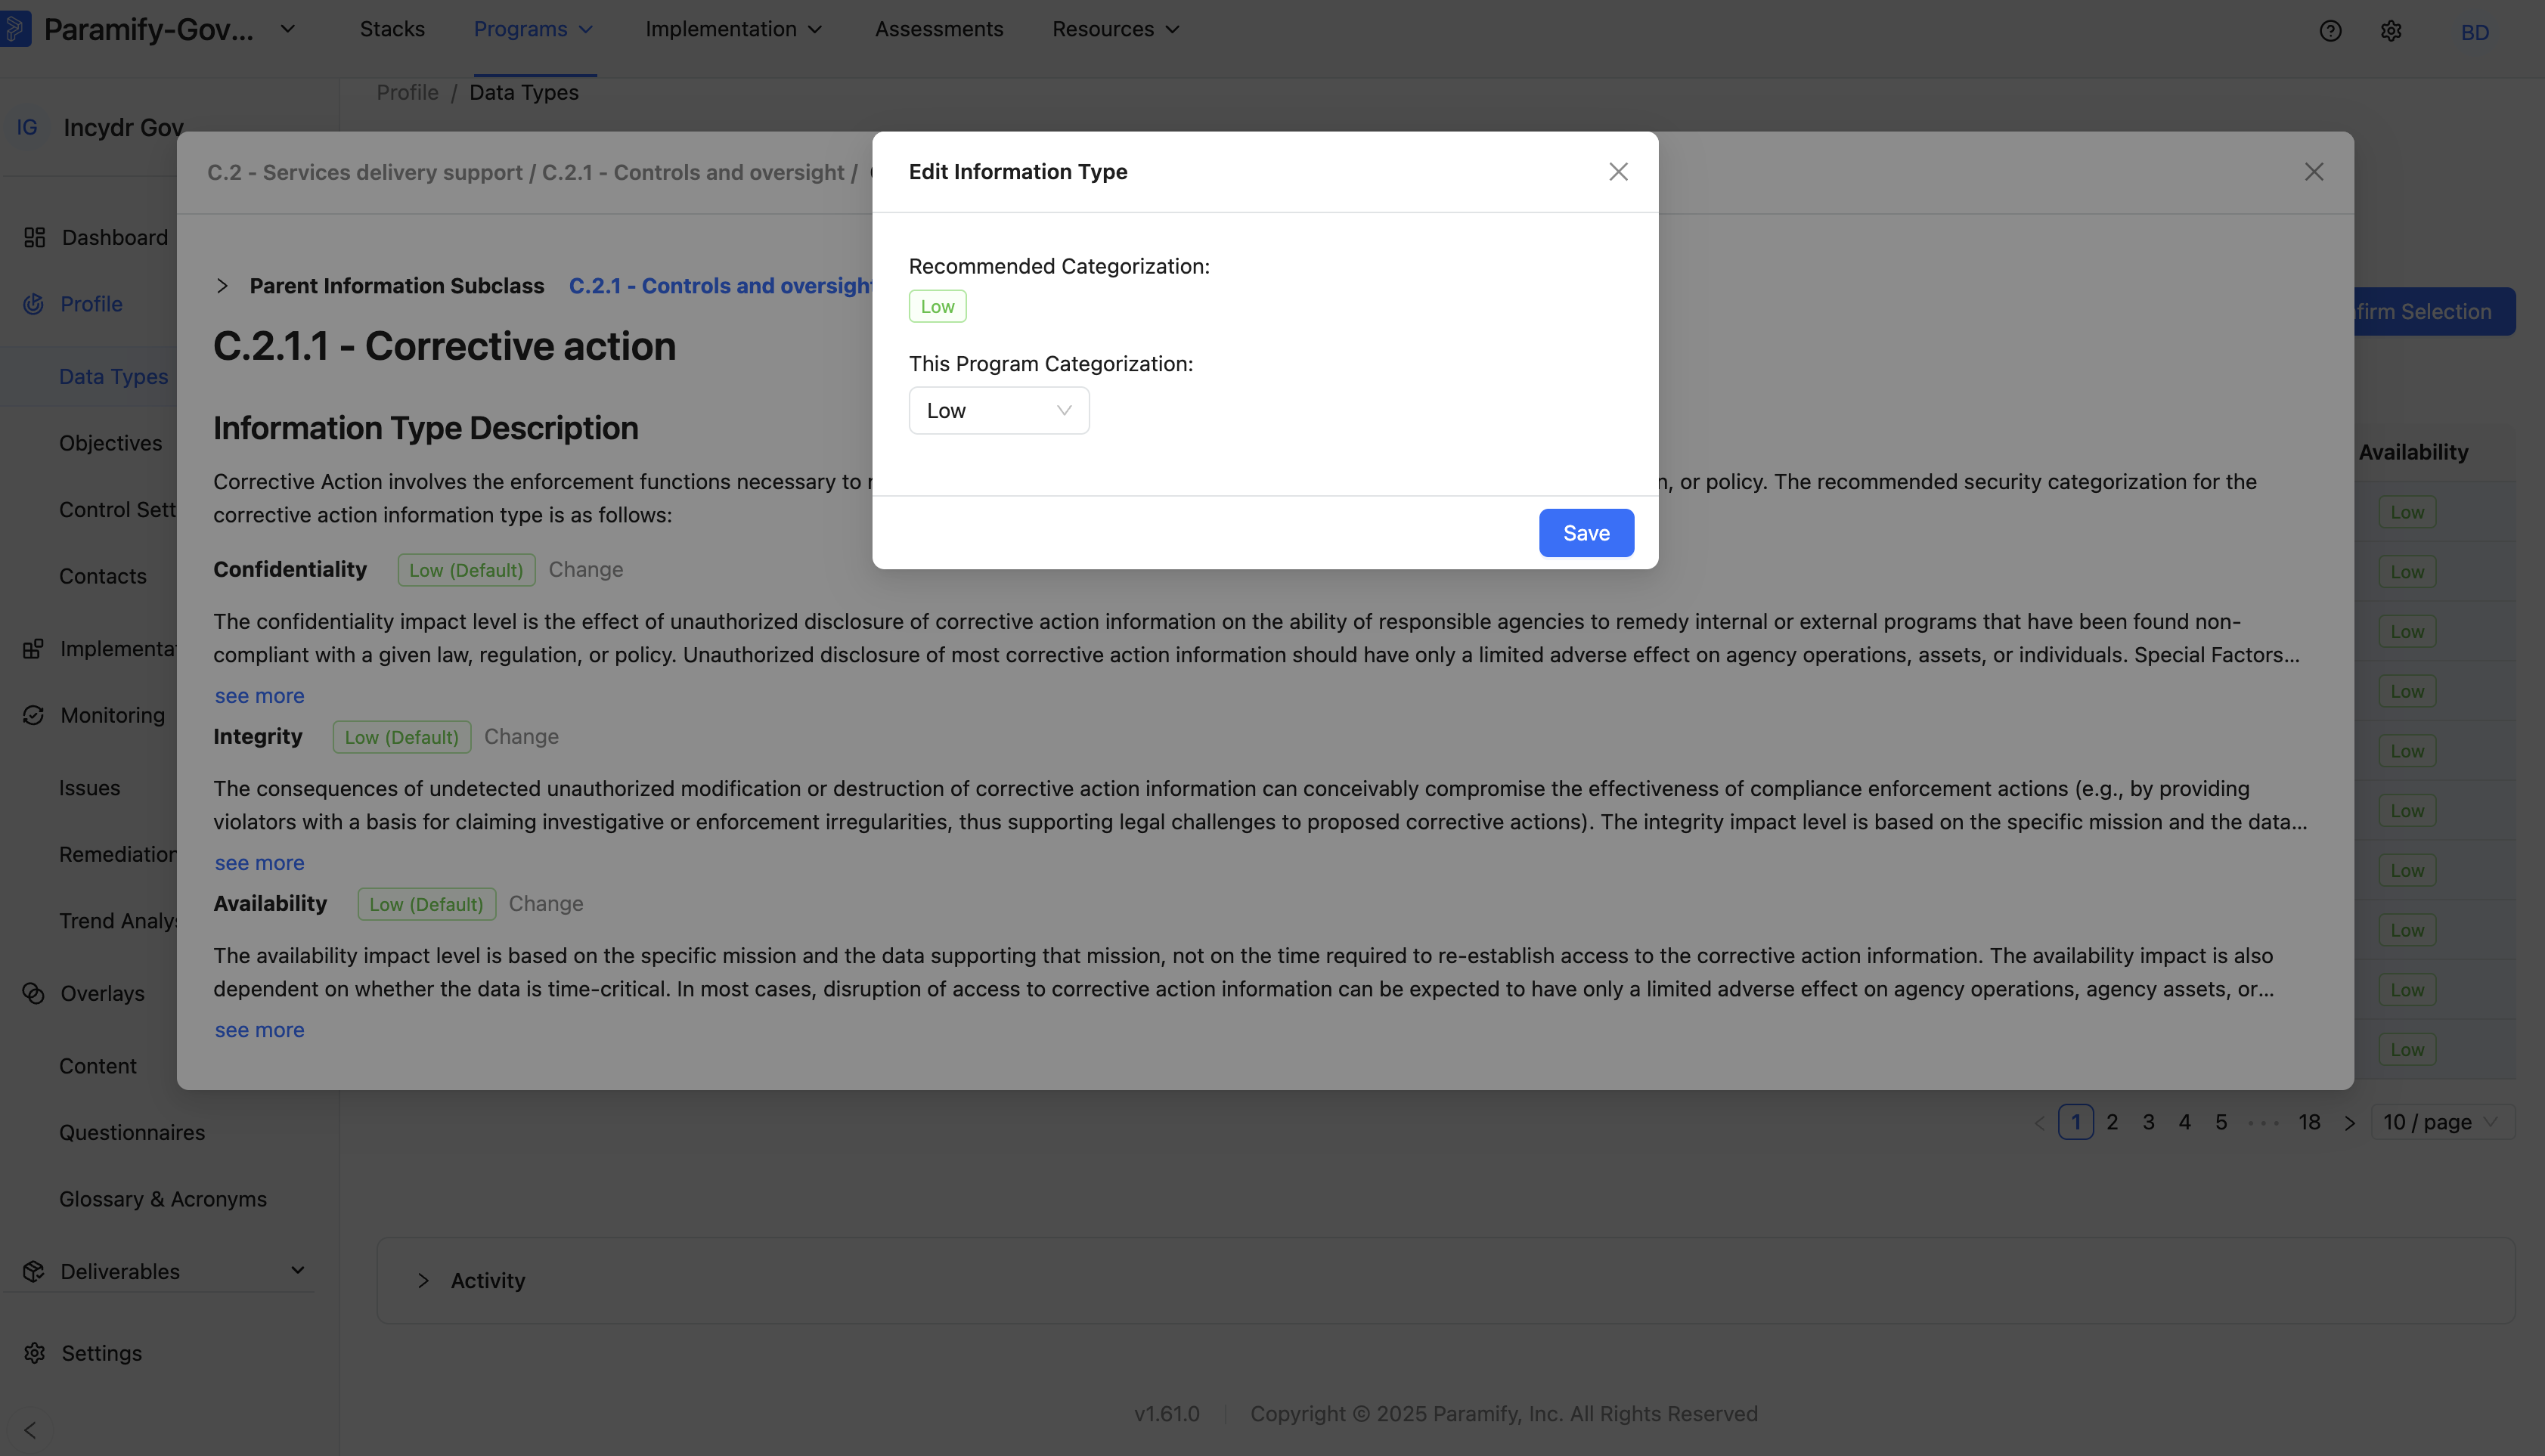This screenshot has height=1456, width=2545.
Task: Click see more under Availability text
Action: pos(260,1030)
